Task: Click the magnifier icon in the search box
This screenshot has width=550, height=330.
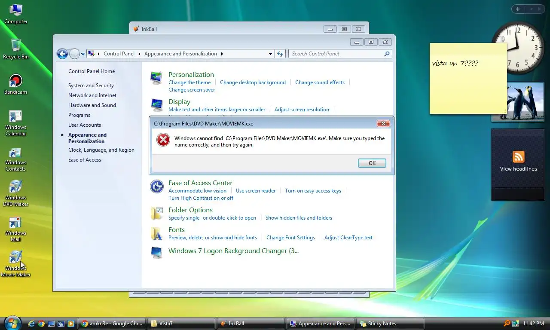Action: tap(387, 54)
